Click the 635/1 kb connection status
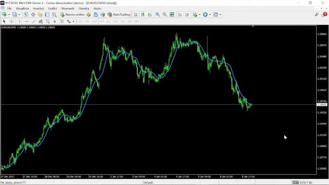Image resolution: width=329 pixels, height=185 pixels. coord(302,182)
